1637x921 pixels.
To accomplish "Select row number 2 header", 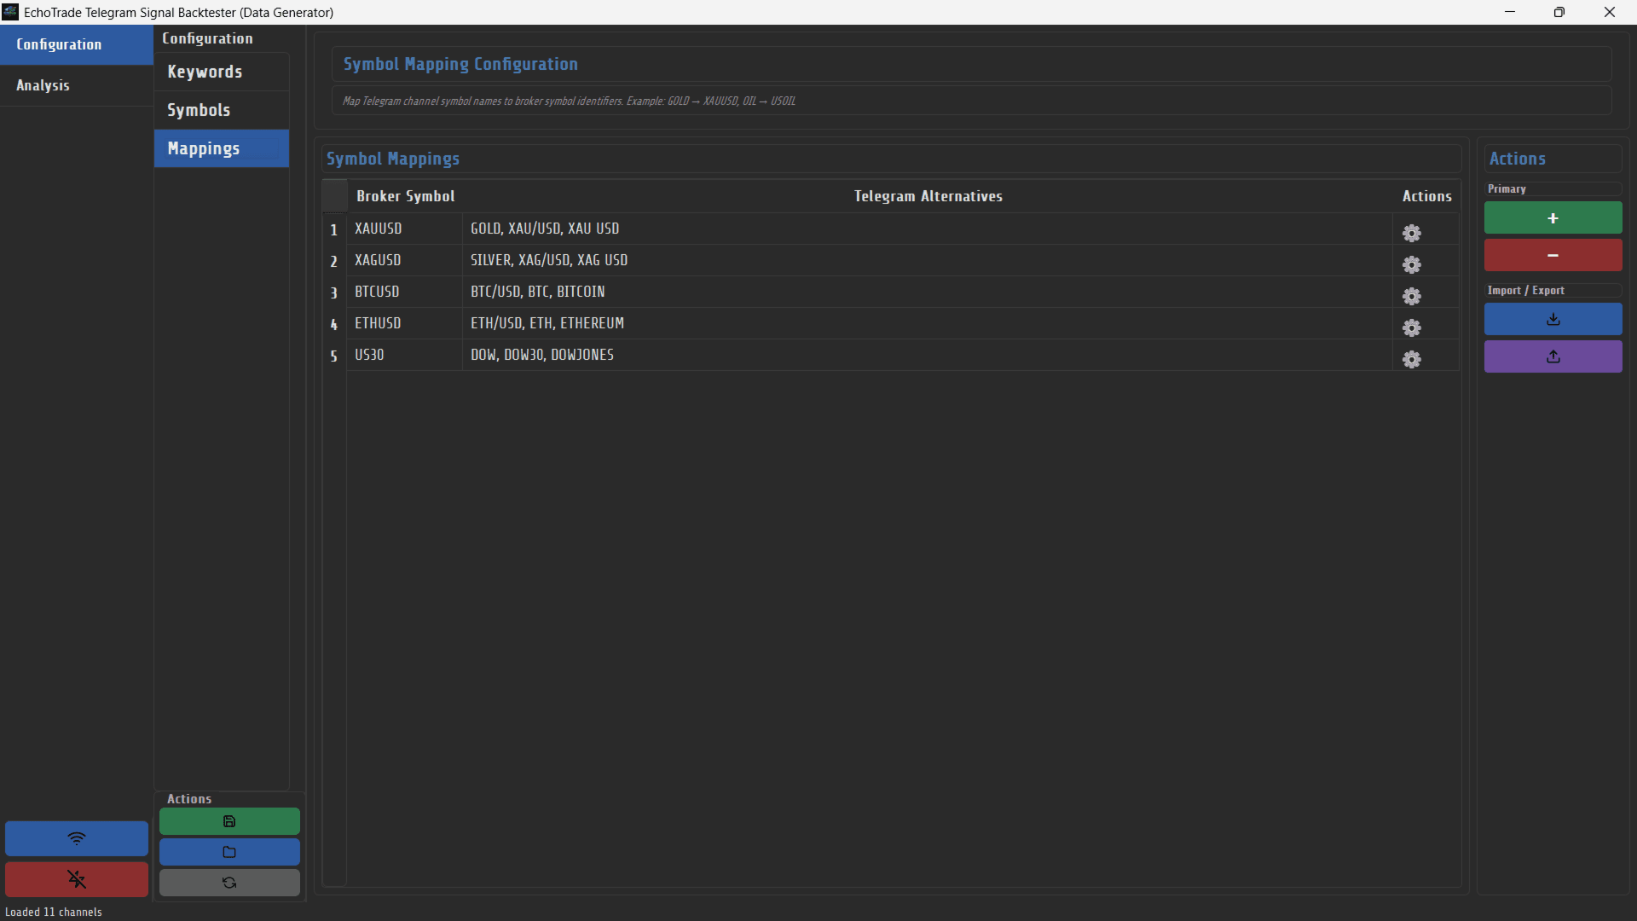I will pos(334,261).
